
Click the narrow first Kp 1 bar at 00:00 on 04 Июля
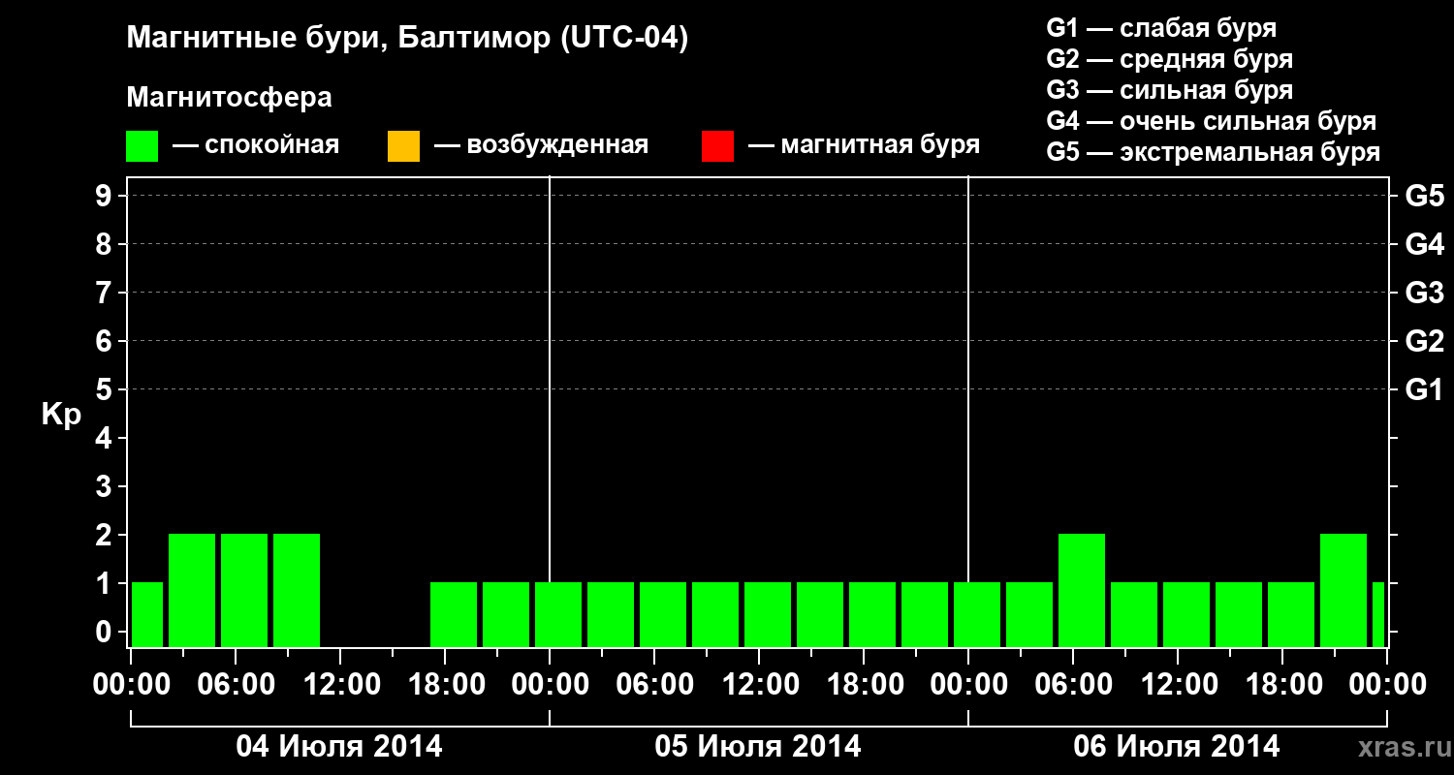pos(147,614)
